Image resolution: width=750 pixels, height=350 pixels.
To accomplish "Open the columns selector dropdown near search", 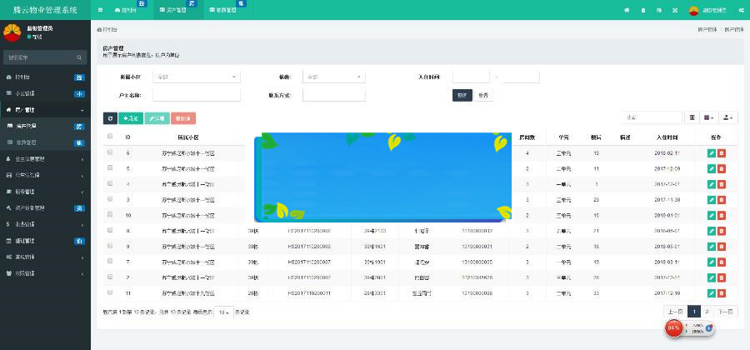I will point(711,117).
